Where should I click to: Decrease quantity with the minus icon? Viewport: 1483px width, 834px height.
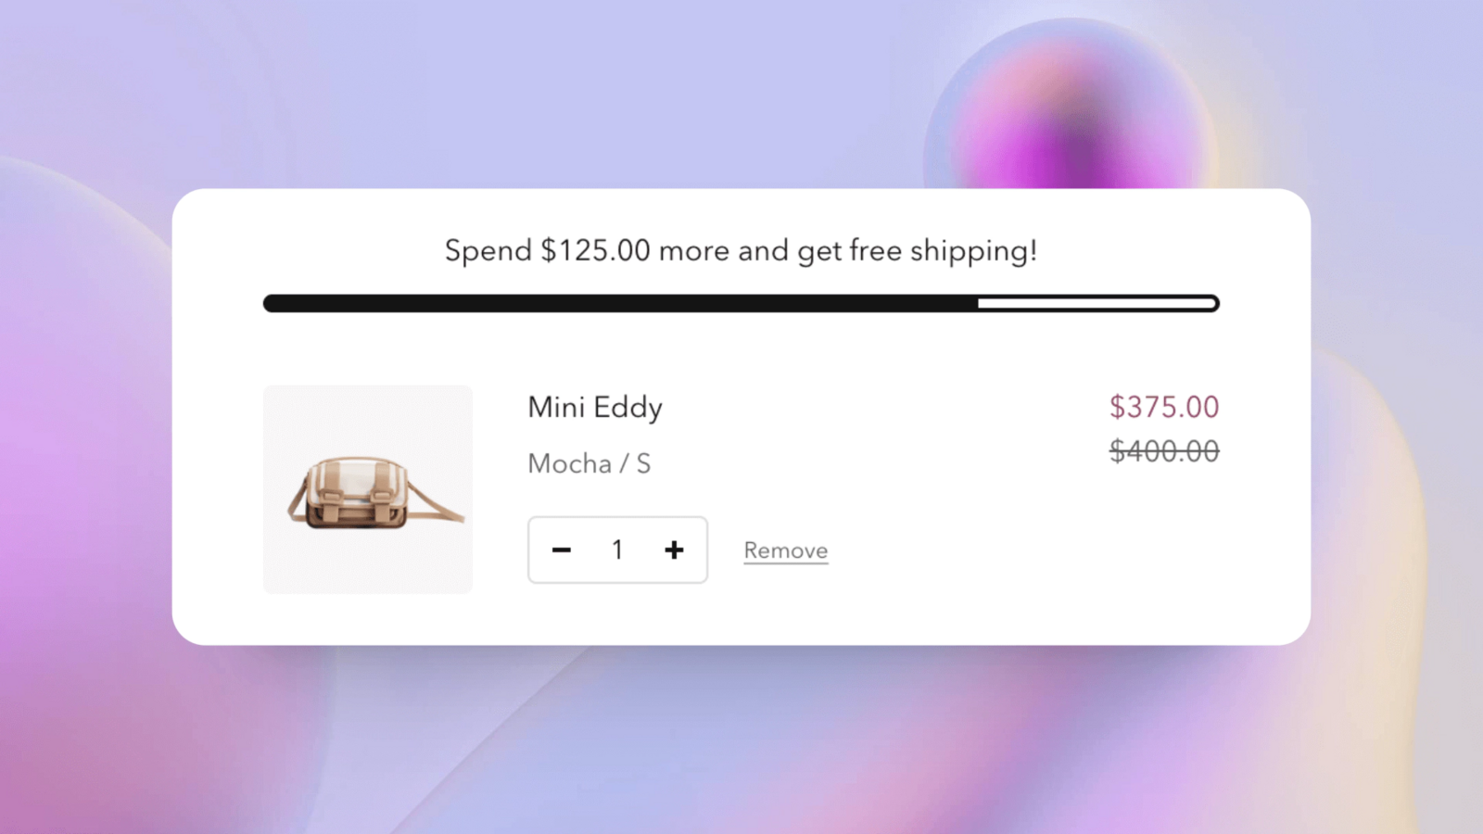point(562,550)
